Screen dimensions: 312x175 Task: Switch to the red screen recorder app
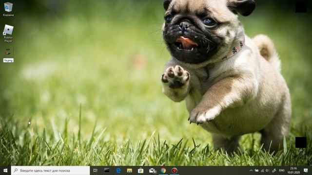[175, 171]
